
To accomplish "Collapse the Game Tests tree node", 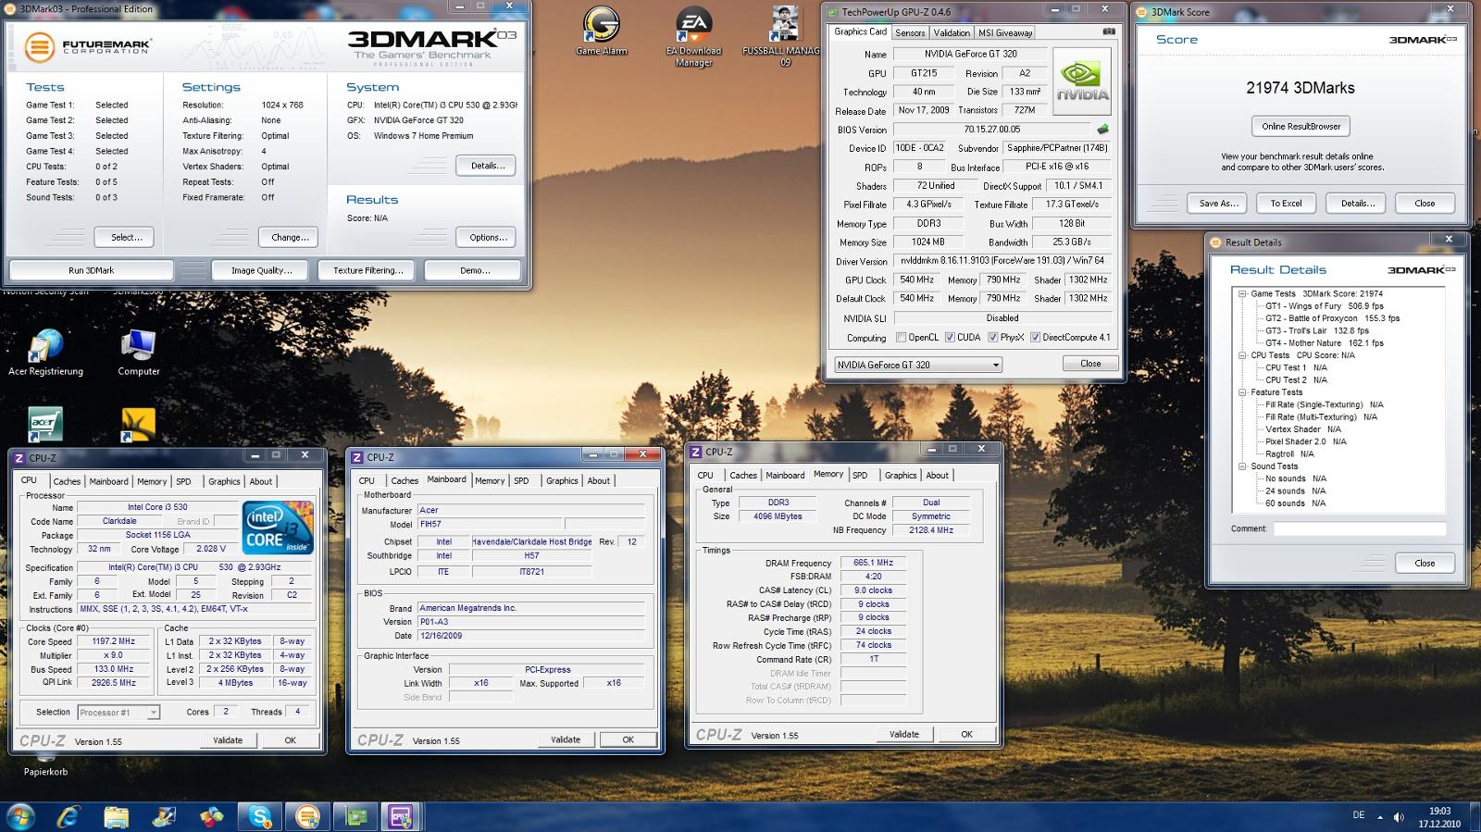I will coord(1242,293).
